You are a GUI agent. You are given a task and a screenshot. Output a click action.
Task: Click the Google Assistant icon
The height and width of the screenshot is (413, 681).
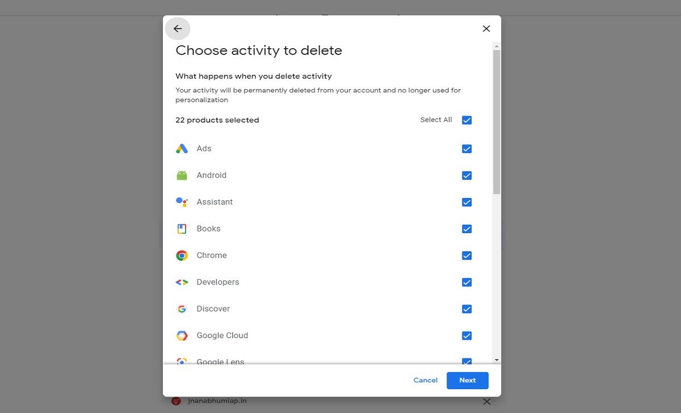[182, 202]
